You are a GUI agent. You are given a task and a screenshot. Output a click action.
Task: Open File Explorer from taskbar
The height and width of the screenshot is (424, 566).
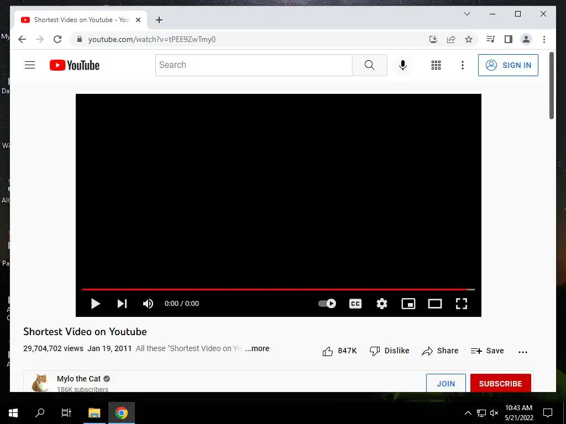[x=95, y=413]
